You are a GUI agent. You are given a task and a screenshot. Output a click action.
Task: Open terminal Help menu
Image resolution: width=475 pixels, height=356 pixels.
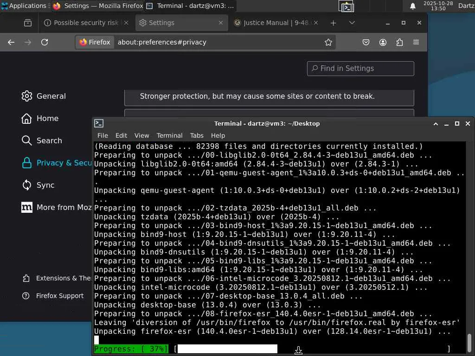(x=218, y=136)
